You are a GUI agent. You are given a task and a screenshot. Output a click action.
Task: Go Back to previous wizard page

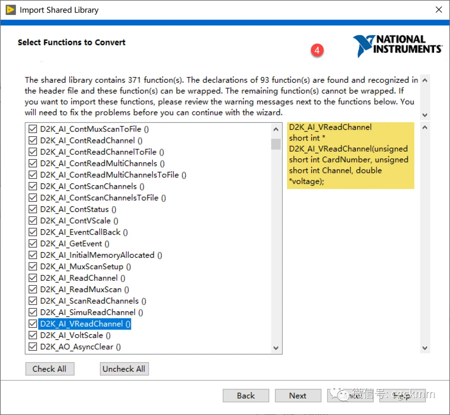click(246, 396)
